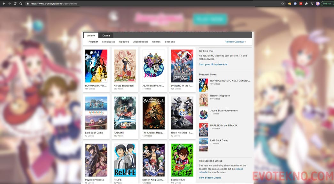Open The Ancient Magus' Bride poster
334x184 pixels.
pyautogui.click(x=154, y=113)
